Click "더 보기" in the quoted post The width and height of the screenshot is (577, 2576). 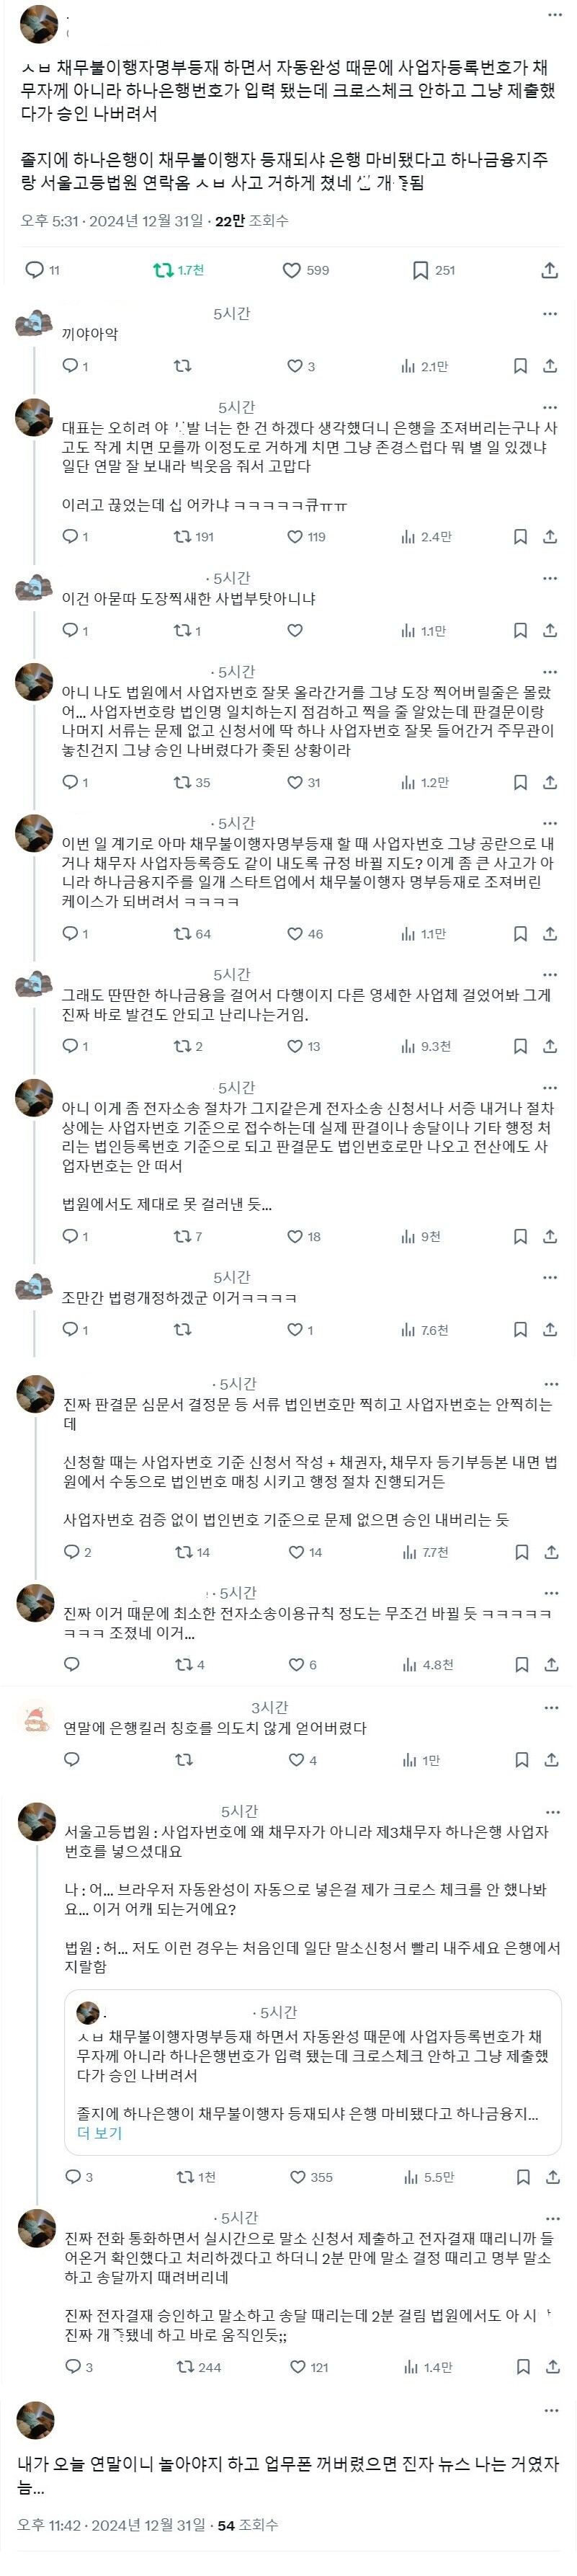click(x=99, y=2133)
